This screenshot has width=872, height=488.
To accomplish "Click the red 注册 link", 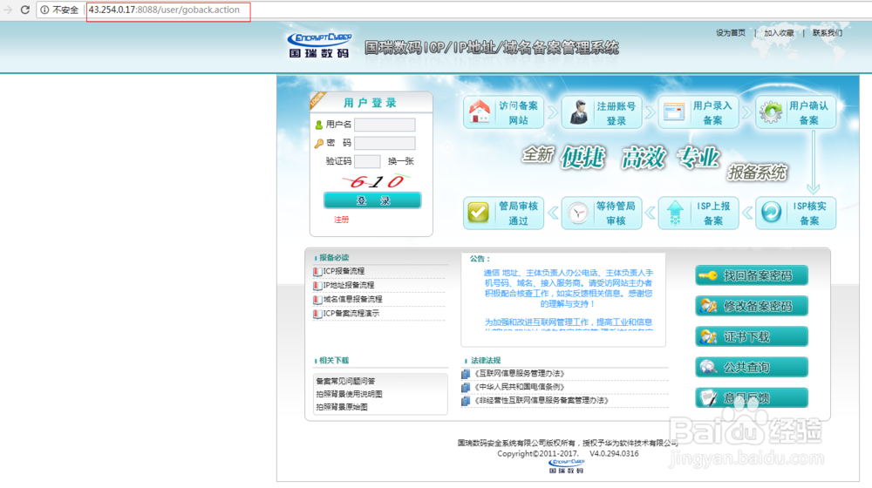I will click(x=342, y=220).
